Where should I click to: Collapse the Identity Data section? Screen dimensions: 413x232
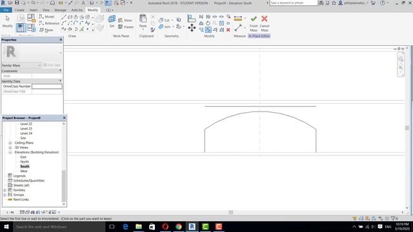coord(60,81)
